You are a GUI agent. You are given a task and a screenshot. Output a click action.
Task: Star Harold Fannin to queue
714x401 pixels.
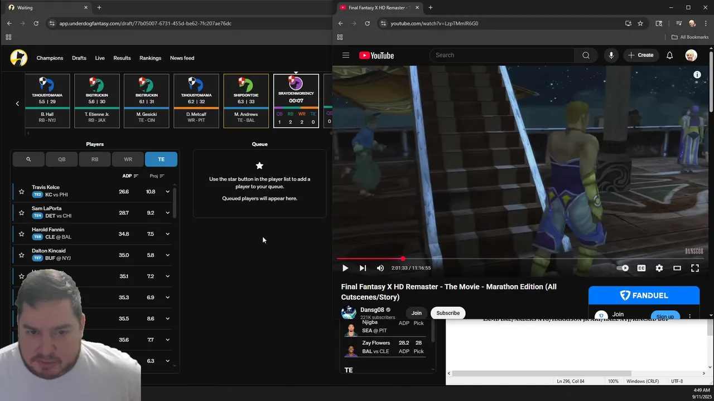pos(21,234)
